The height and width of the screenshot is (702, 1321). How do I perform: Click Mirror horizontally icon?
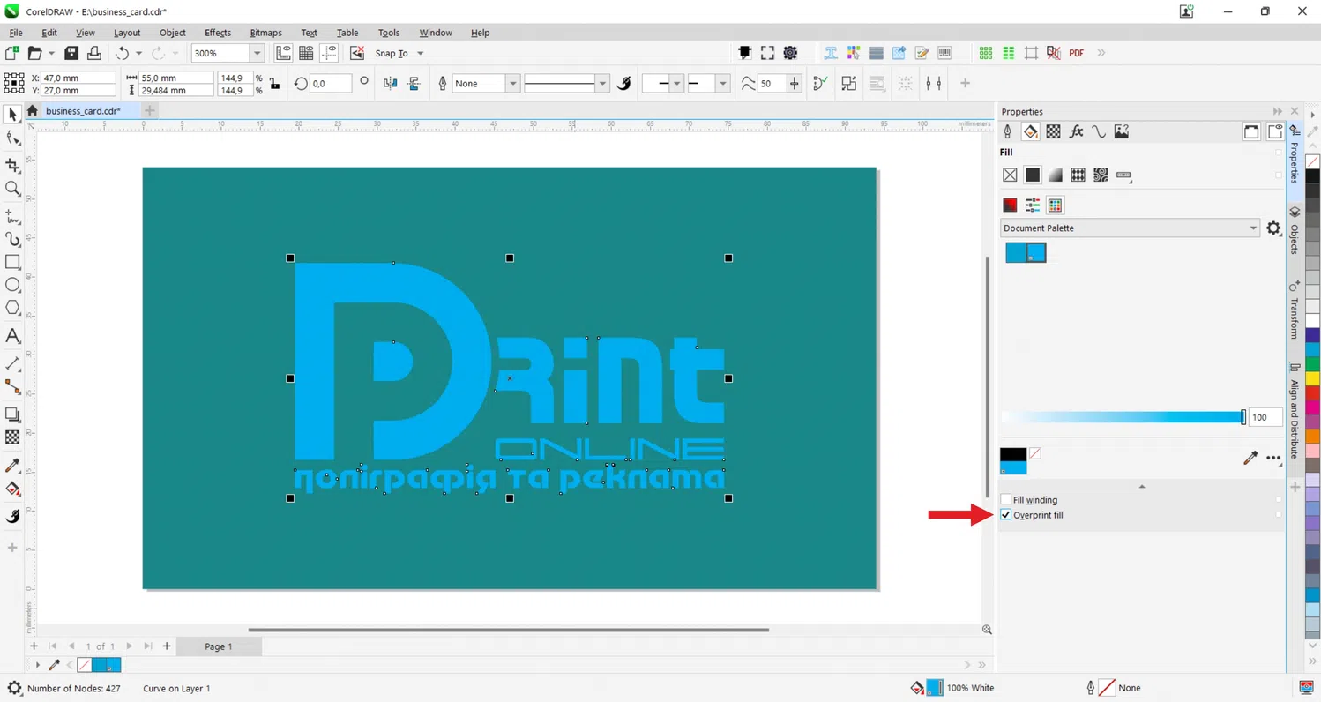click(x=391, y=83)
